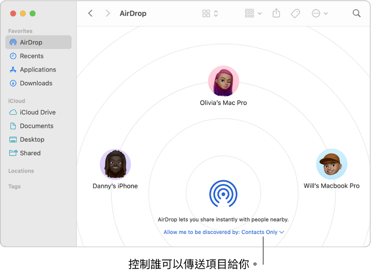Open Applications in the sidebar
This screenshot has height=271, width=371.
pos(38,69)
